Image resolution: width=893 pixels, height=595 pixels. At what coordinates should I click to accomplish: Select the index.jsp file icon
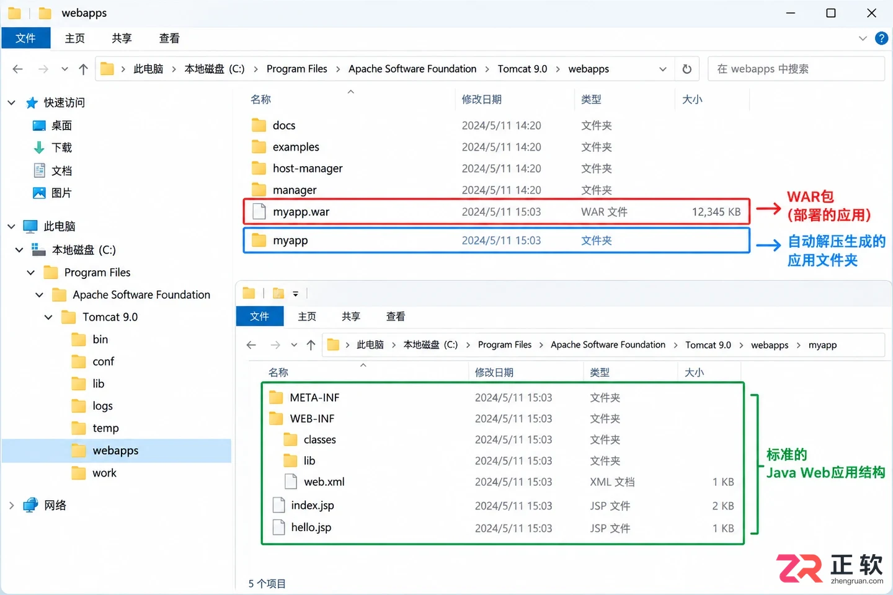coord(279,505)
